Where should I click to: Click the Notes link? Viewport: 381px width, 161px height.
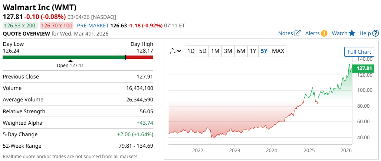pos(285,33)
